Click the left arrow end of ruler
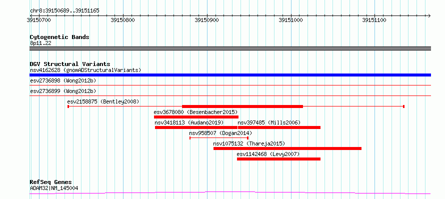Viewport: 445px width, 199px height. coord(31,15)
